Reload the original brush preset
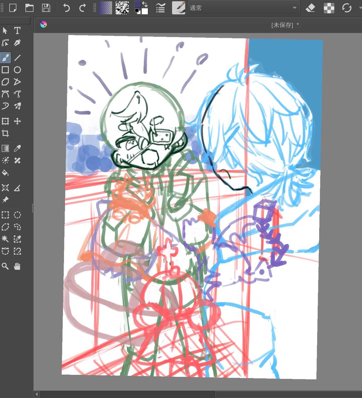Screen dimensions: 362x398 [347, 8]
